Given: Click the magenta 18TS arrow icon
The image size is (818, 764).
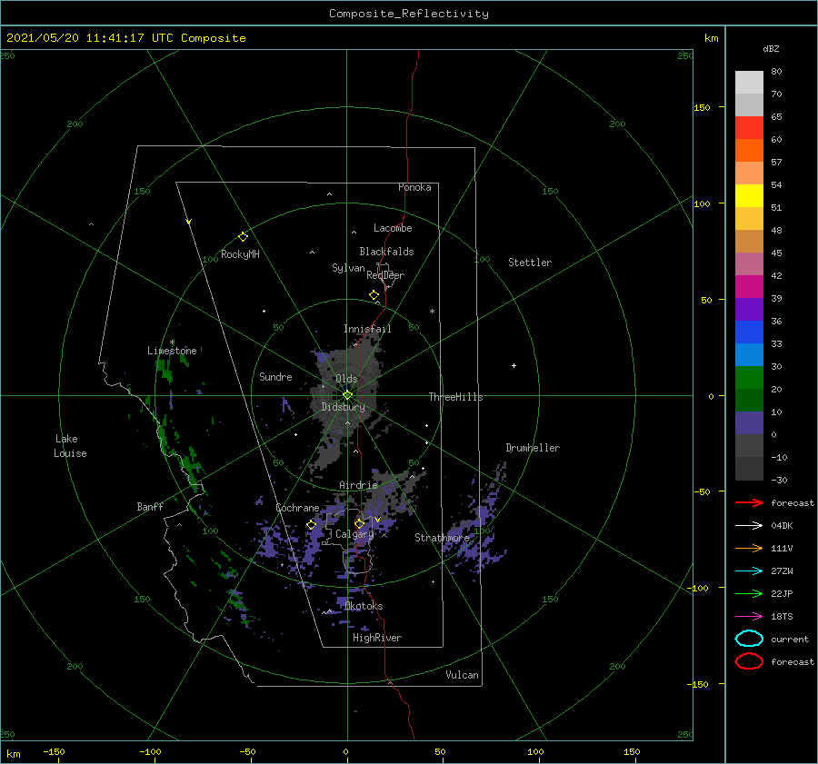Looking at the screenshot, I should (x=749, y=617).
